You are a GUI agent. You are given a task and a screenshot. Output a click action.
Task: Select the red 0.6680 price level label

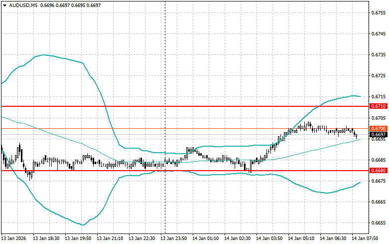pyautogui.click(x=379, y=171)
